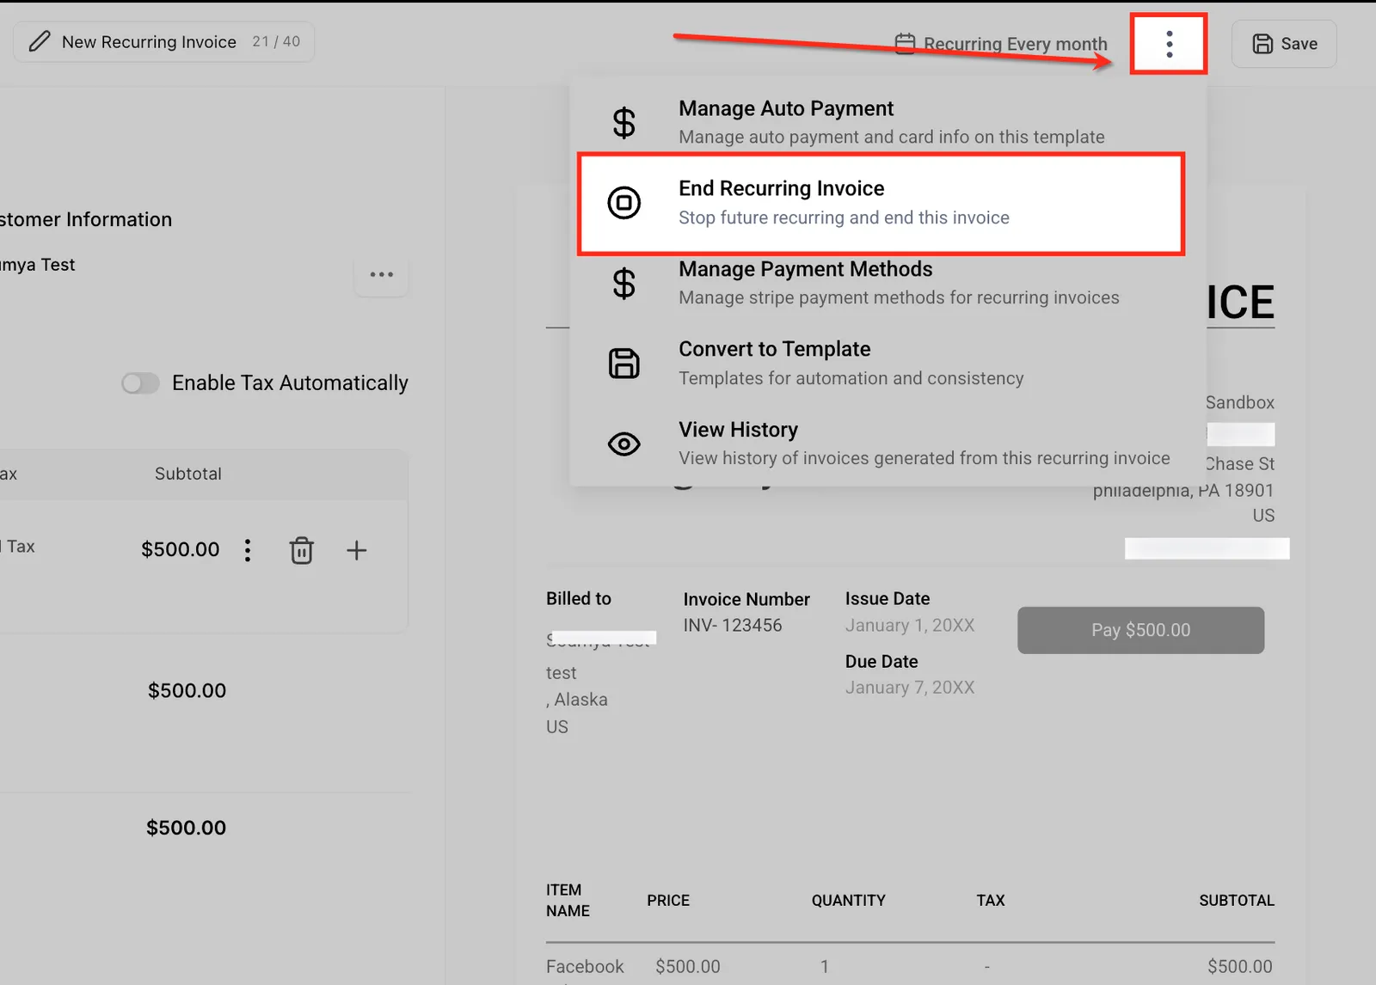Click the Save button
The width and height of the screenshot is (1376, 985).
pos(1284,44)
